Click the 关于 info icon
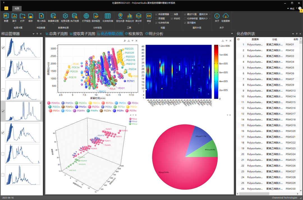The height and width of the screenshot is (200, 303). click(x=217, y=16)
